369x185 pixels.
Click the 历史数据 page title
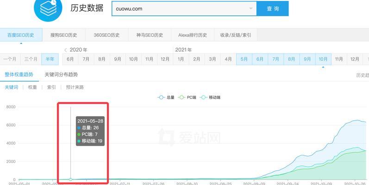tap(87, 8)
